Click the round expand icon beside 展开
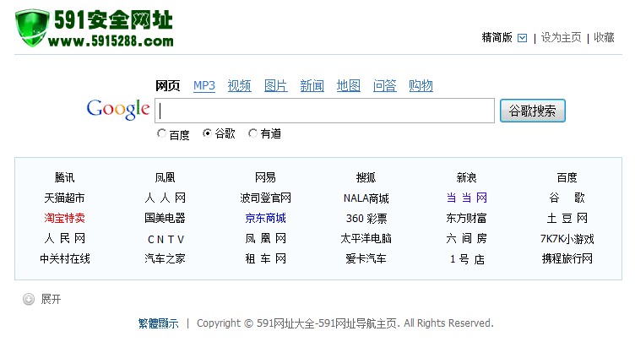This screenshot has width=635, height=358. click(29, 299)
